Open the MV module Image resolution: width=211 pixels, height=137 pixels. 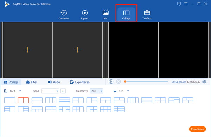(105, 14)
